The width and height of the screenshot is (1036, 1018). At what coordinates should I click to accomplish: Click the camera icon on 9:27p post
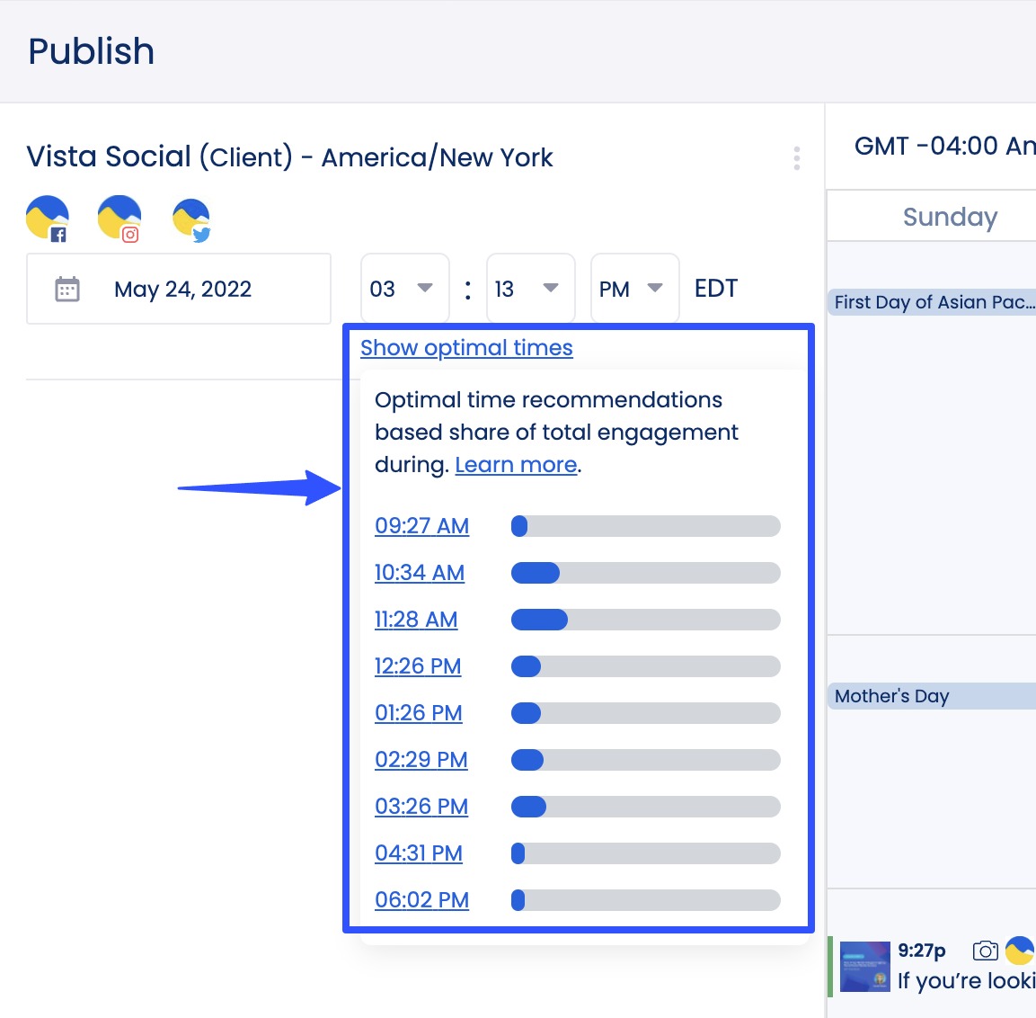coord(985,951)
